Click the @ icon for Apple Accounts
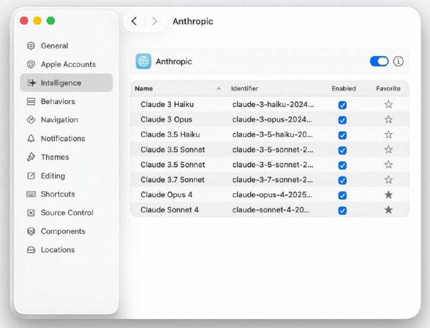430x328 pixels. click(31, 64)
